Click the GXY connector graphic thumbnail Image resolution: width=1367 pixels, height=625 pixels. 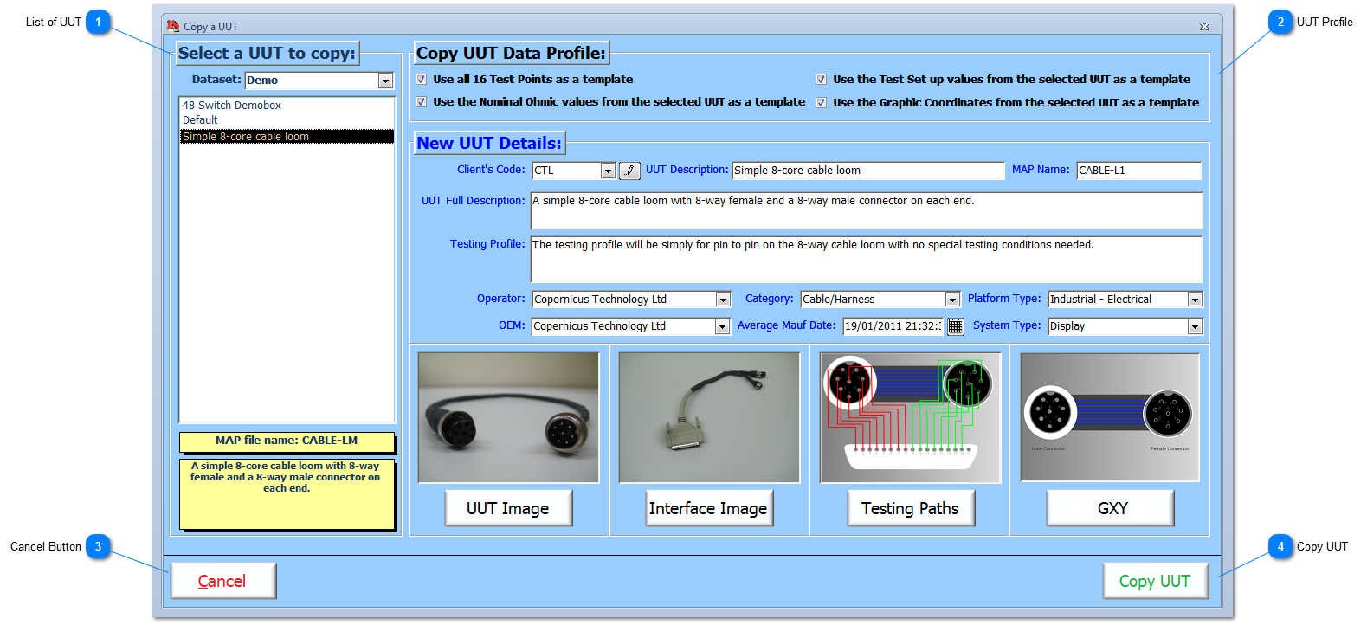[x=1110, y=417]
